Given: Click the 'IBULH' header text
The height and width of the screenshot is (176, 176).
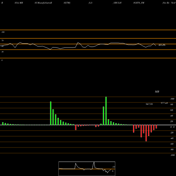Looking at the screenshot, I should [x=118, y=3].
